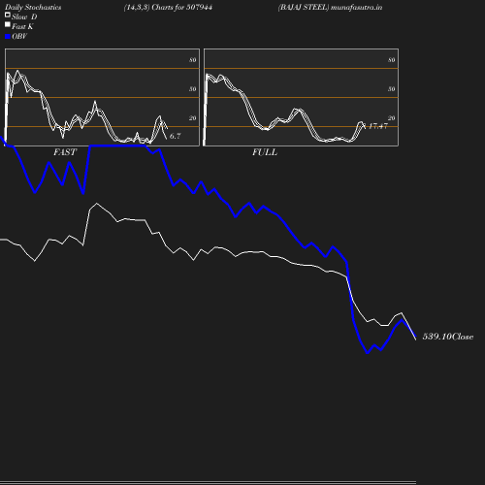Viewport: 485px width, 485px height.
Task: Click the 20 axis label in FULL chart
Action: [x=392, y=118]
